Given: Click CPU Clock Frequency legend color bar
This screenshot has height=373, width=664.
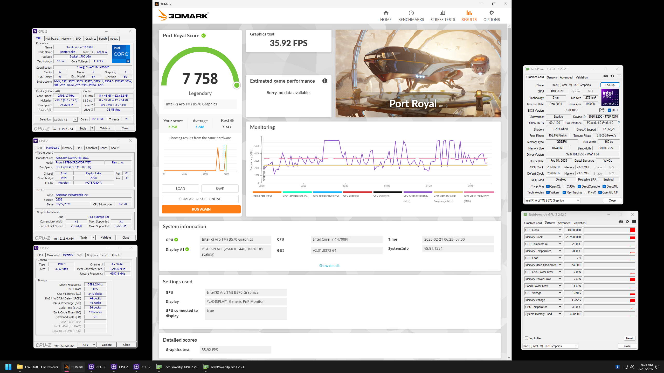Looking at the screenshot, I should [x=418, y=192].
